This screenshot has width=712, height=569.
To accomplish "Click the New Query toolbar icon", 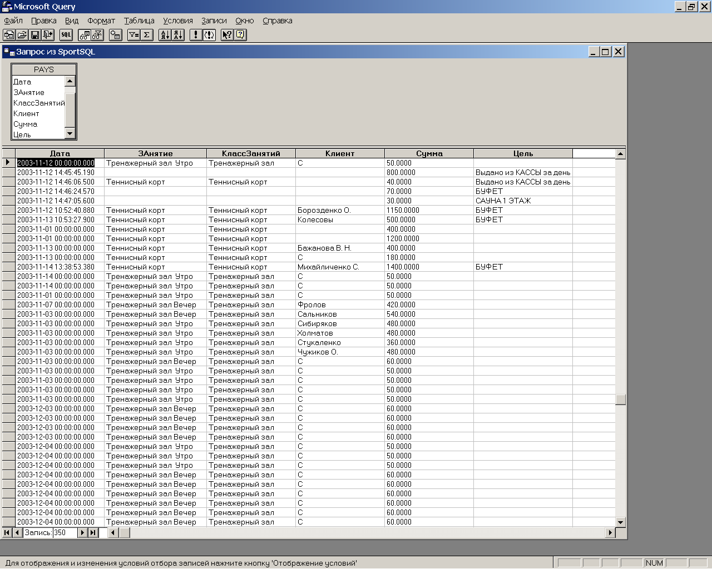I will coord(9,35).
